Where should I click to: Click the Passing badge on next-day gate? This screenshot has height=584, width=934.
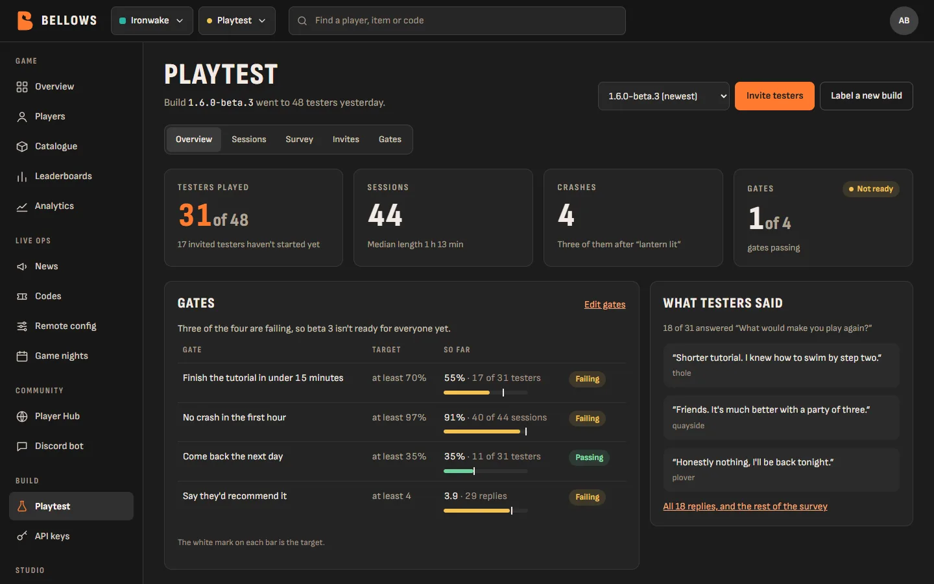tap(589, 457)
